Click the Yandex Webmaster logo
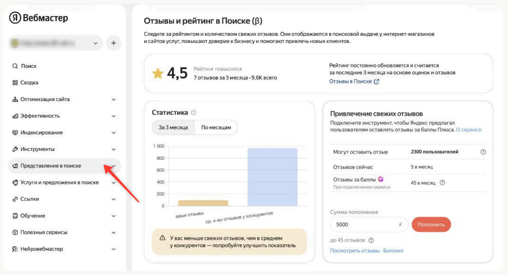The image size is (508, 275). [39, 18]
